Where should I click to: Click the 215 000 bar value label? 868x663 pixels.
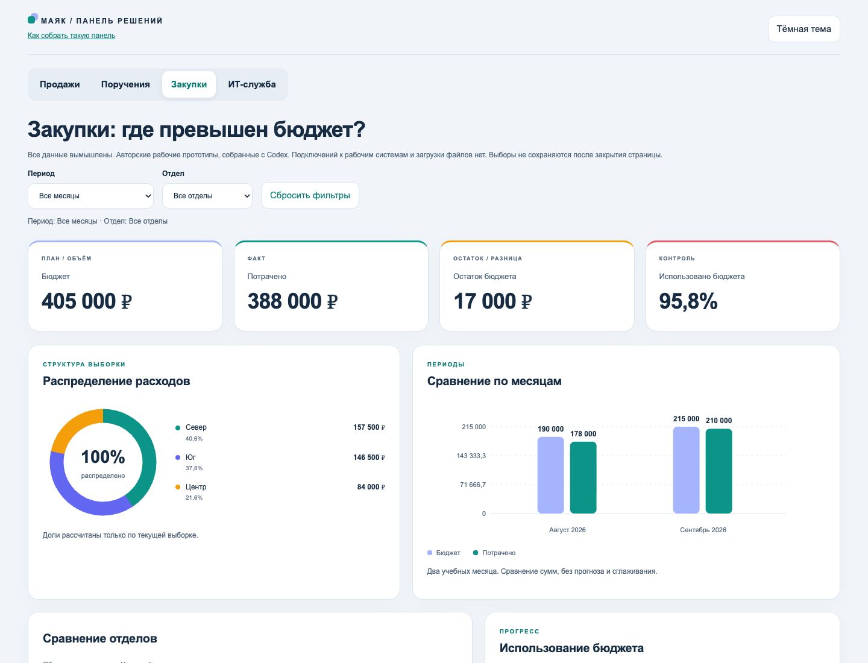click(687, 419)
